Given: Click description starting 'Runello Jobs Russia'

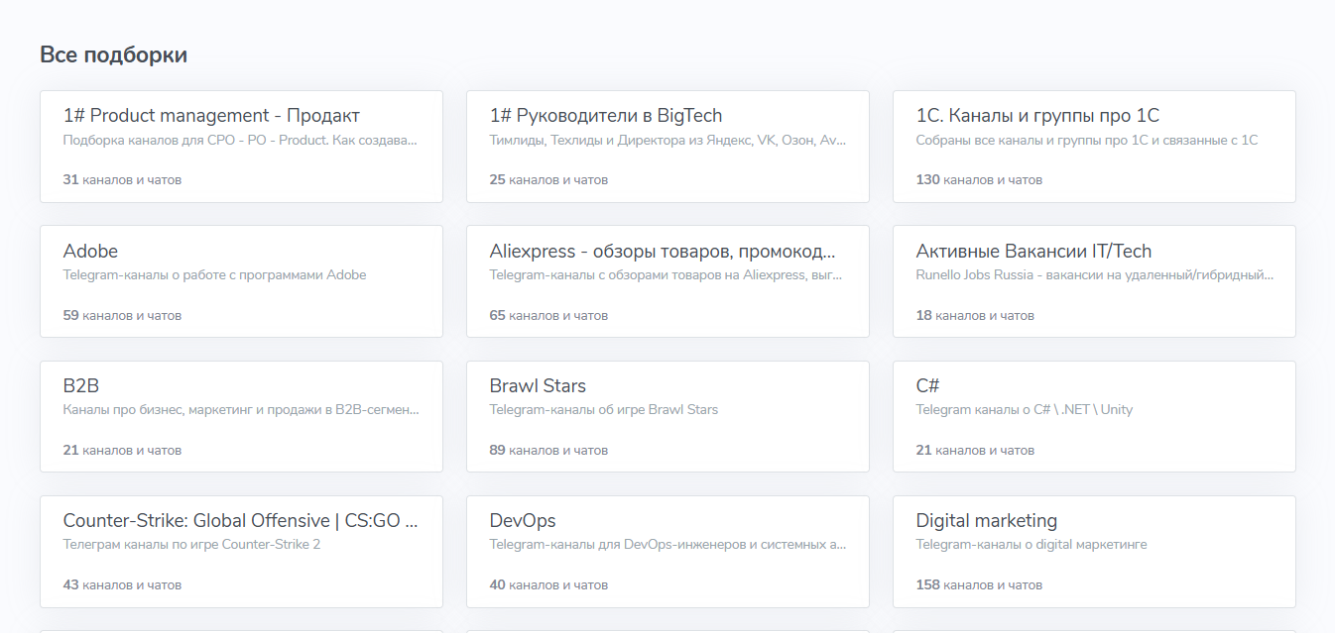Looking at the screenshot, I should click(1094, 274).
